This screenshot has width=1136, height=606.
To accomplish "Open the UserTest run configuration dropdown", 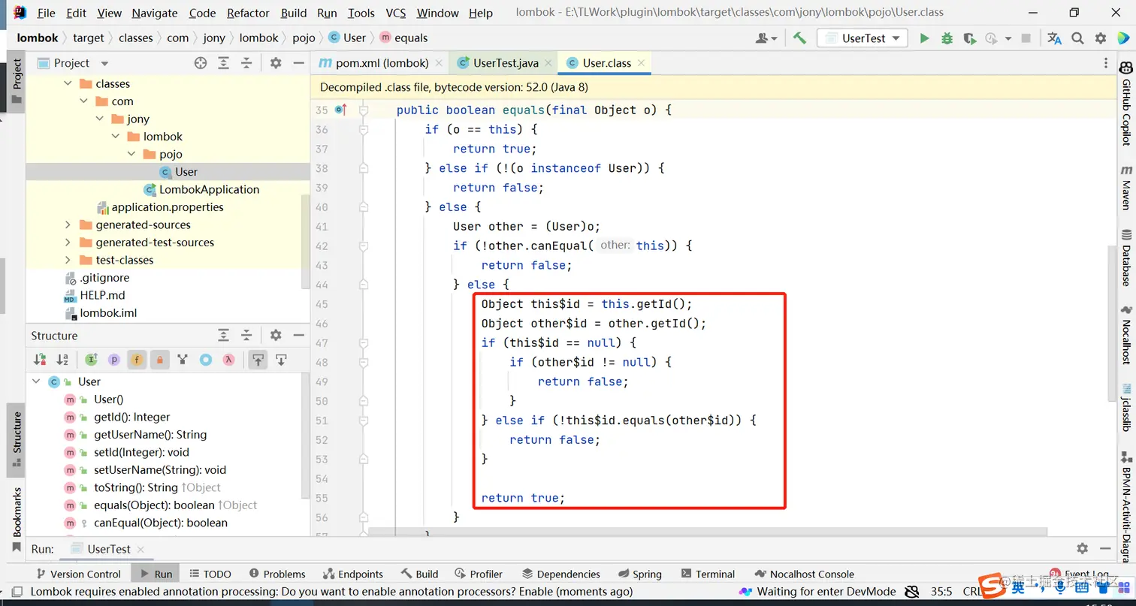I will tap(863, 38).
